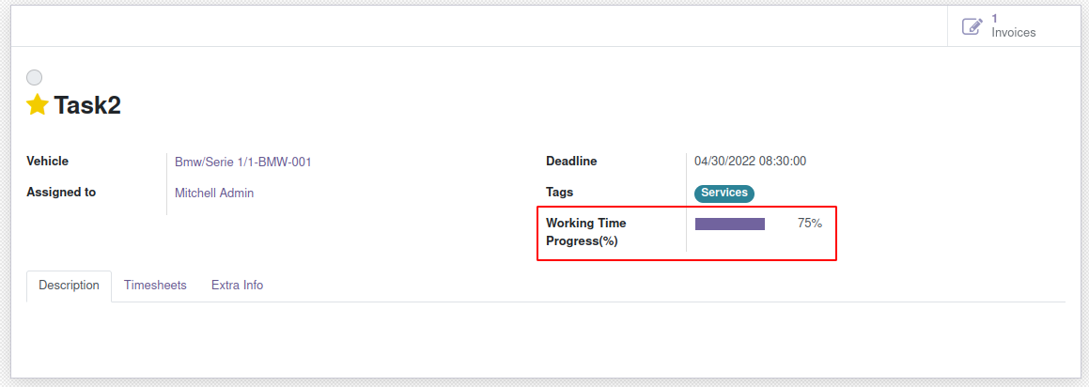Open the "1 Invoices" count text
The width and height of the screenshot is (1089, 387).
(1014, 25)
